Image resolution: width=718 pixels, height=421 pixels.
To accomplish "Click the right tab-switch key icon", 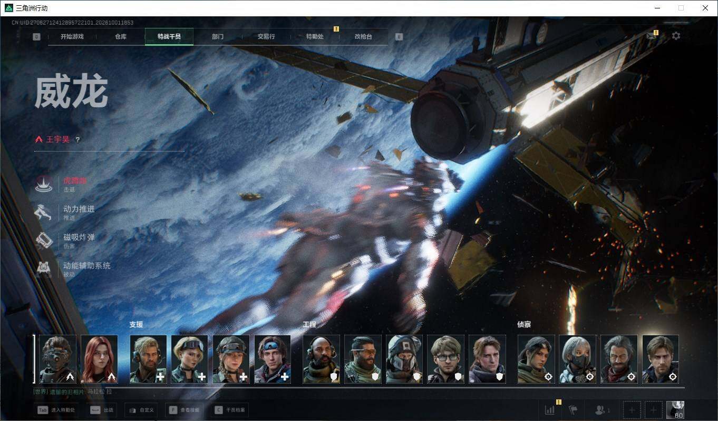I will pyautogui.click(x=399, y=37).
